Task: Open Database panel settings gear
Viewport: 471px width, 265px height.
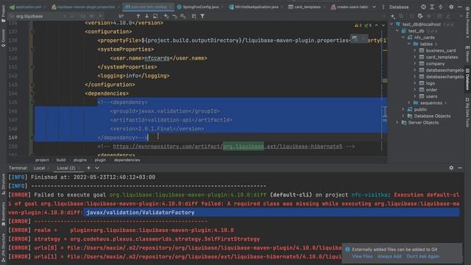Action: pos(451,7)
